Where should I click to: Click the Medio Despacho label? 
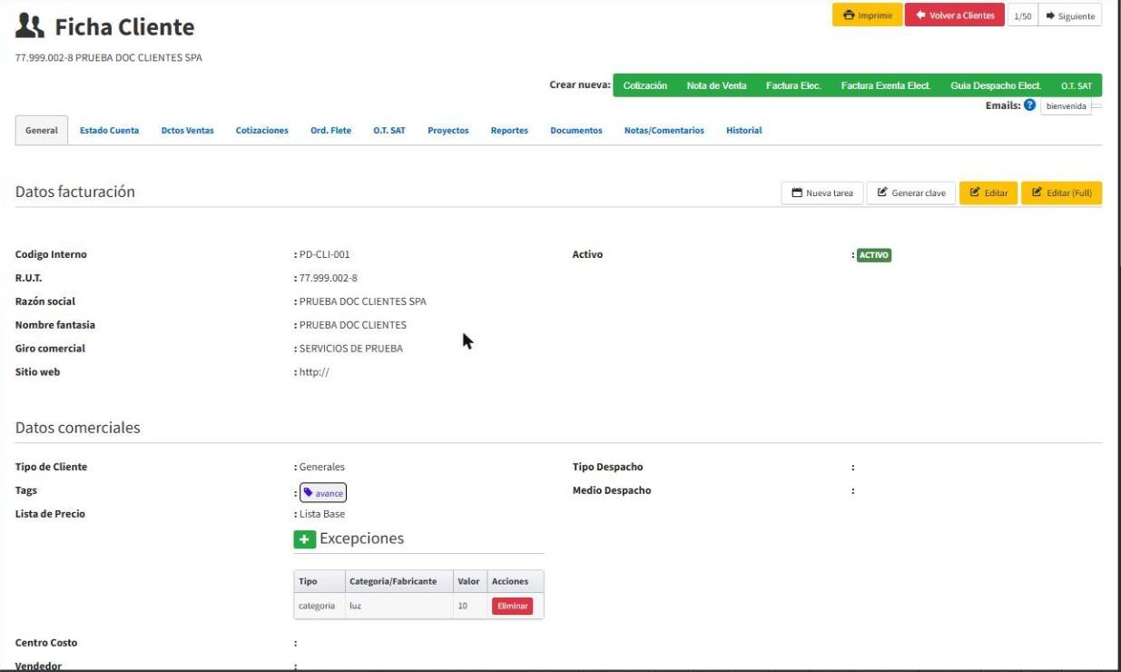point(612,490)
